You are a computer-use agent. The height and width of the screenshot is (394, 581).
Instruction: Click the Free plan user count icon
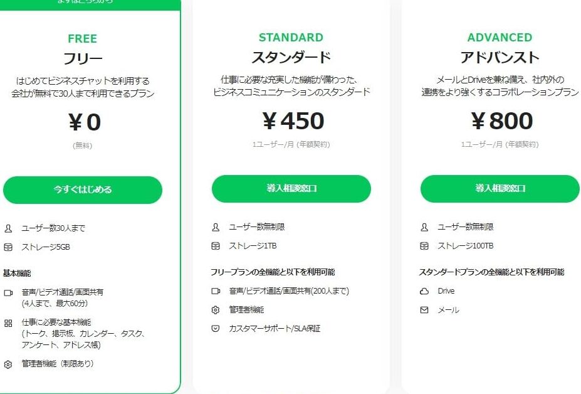[8, 228]
